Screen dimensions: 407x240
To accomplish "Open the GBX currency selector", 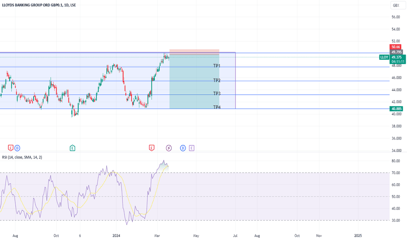I will coord(398,5).
